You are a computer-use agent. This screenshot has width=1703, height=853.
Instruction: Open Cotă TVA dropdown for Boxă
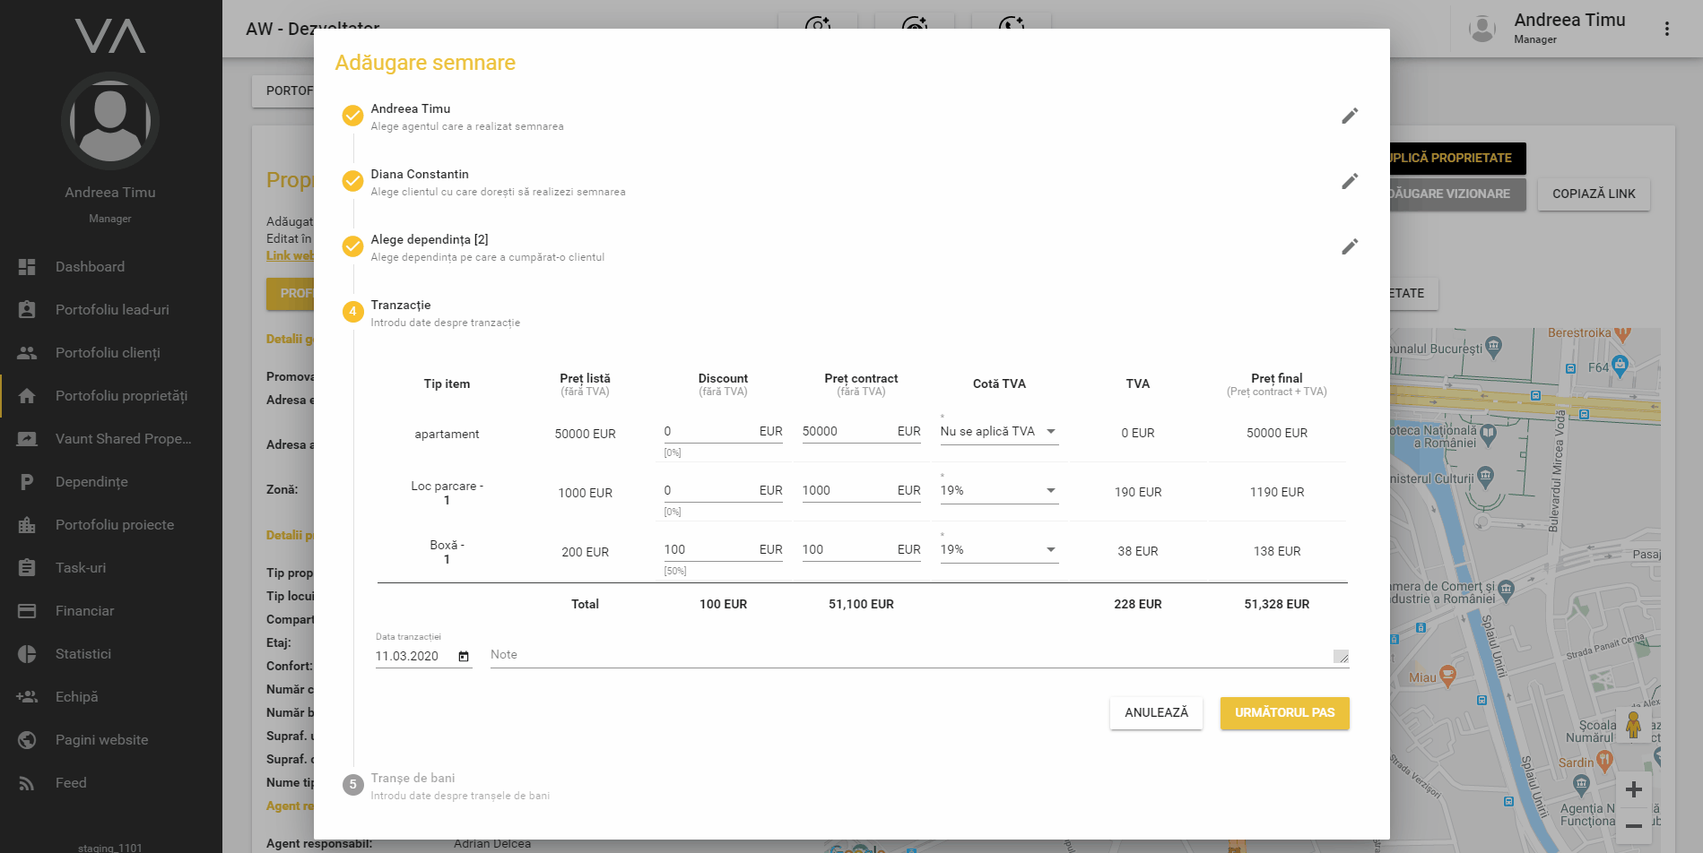click(x=998, y=550)
